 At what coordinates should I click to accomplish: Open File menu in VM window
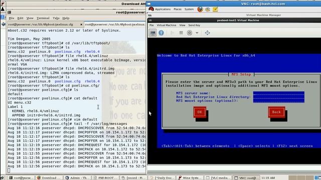(x=151, y=25)
